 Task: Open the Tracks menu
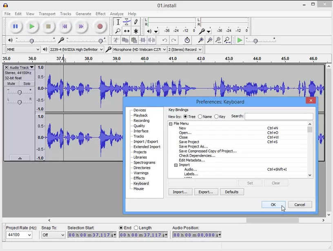65,14
